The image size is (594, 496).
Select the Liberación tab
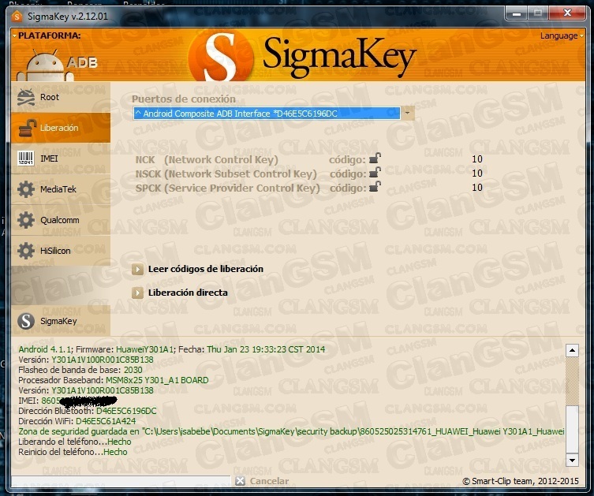click(x=61, y=128)
